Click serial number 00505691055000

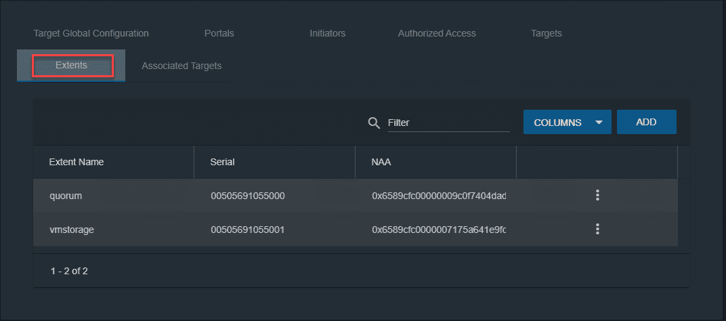click(247, 196)
